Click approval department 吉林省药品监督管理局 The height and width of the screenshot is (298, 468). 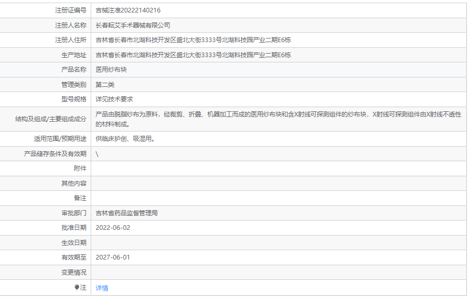(x=127, y=213)
